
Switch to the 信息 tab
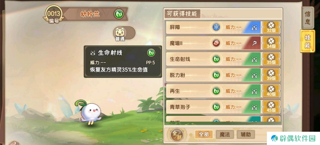[x=308, y=18]
